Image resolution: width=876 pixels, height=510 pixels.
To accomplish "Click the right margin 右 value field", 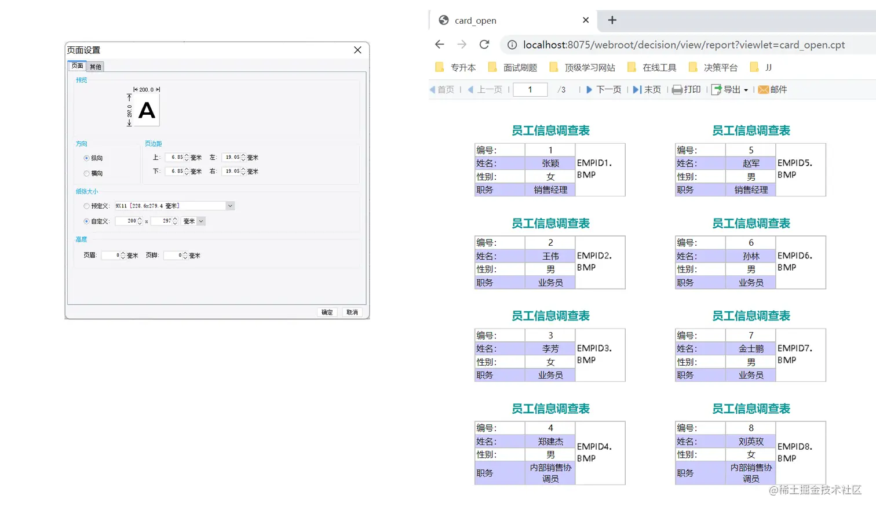I will point(231,171).
